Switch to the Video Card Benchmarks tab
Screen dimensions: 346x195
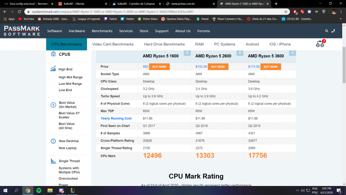tap(113, 44)
